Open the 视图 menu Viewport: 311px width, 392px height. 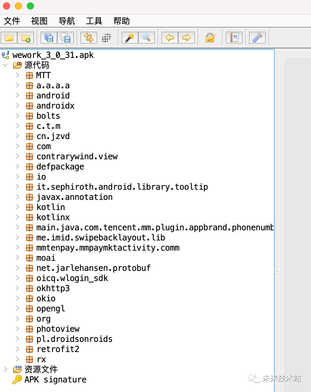(39, 21)
